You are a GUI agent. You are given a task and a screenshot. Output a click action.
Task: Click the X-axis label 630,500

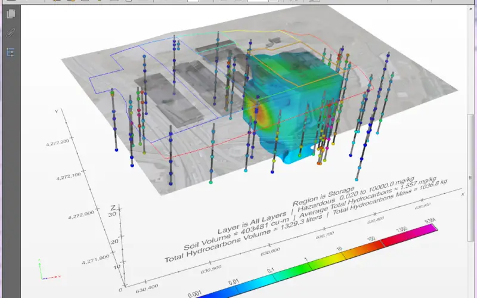pos(211,269)
